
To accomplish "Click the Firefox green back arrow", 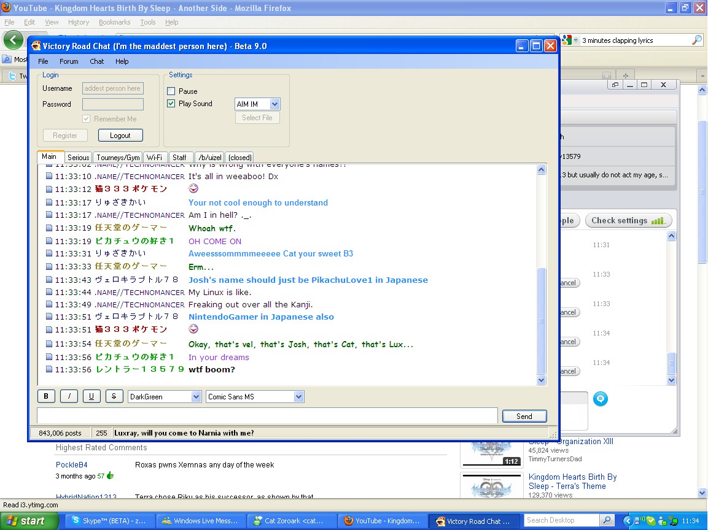I will [13, 40].
